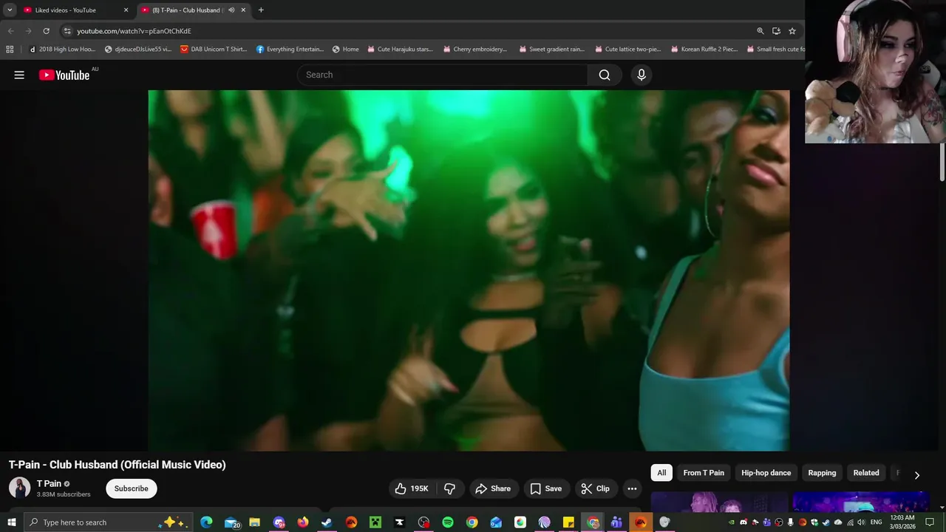
Task: Mute the T-Pain tab audio icon
Action: (231, 10)
